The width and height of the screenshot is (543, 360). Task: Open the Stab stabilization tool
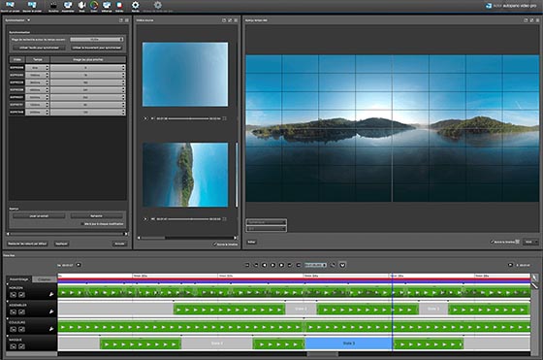[81, 5]
